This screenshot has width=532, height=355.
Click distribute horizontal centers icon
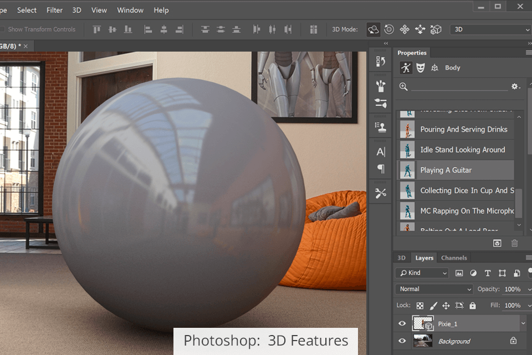click(272, 29)
